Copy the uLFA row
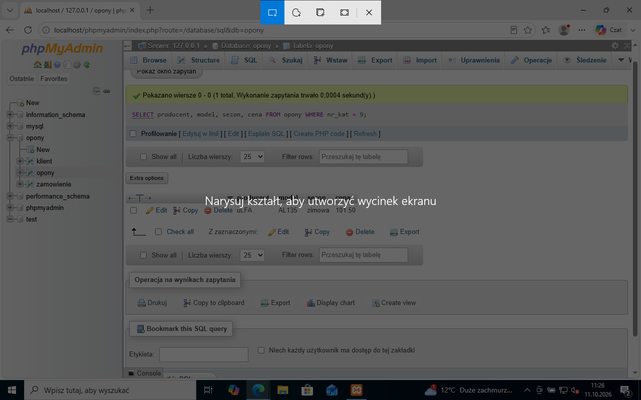Viewport: 641px width, 400px height. (185, 210)
